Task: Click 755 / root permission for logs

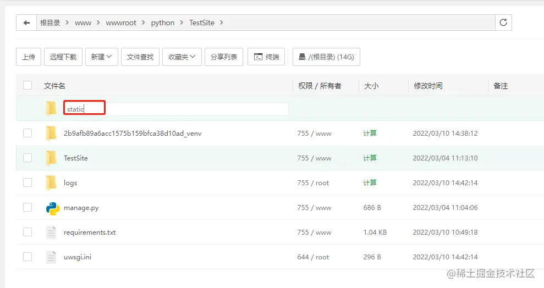Action: [313, 182]
